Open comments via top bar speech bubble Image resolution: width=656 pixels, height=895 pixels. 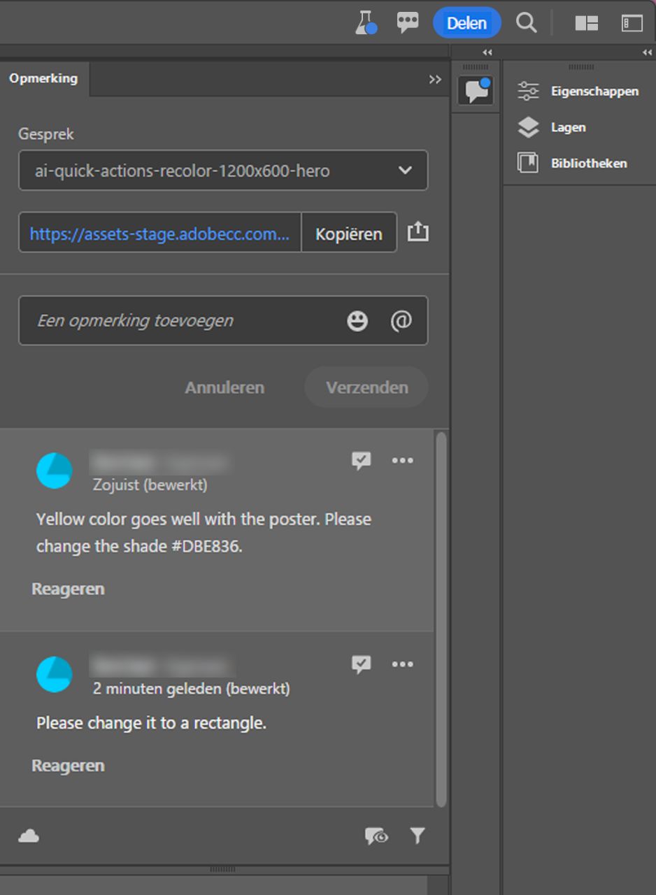point(408,22)
